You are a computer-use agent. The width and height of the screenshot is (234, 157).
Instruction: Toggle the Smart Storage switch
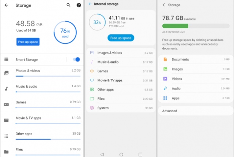point(76,59)
